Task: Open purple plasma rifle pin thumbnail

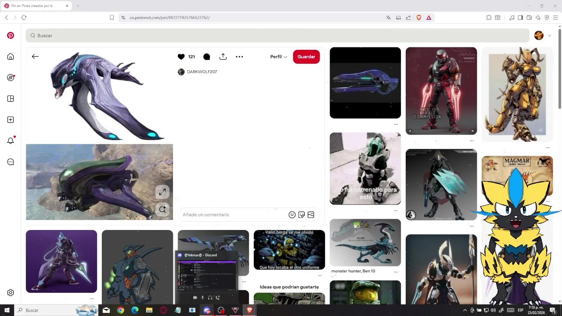Action: (x=365, y=83)
